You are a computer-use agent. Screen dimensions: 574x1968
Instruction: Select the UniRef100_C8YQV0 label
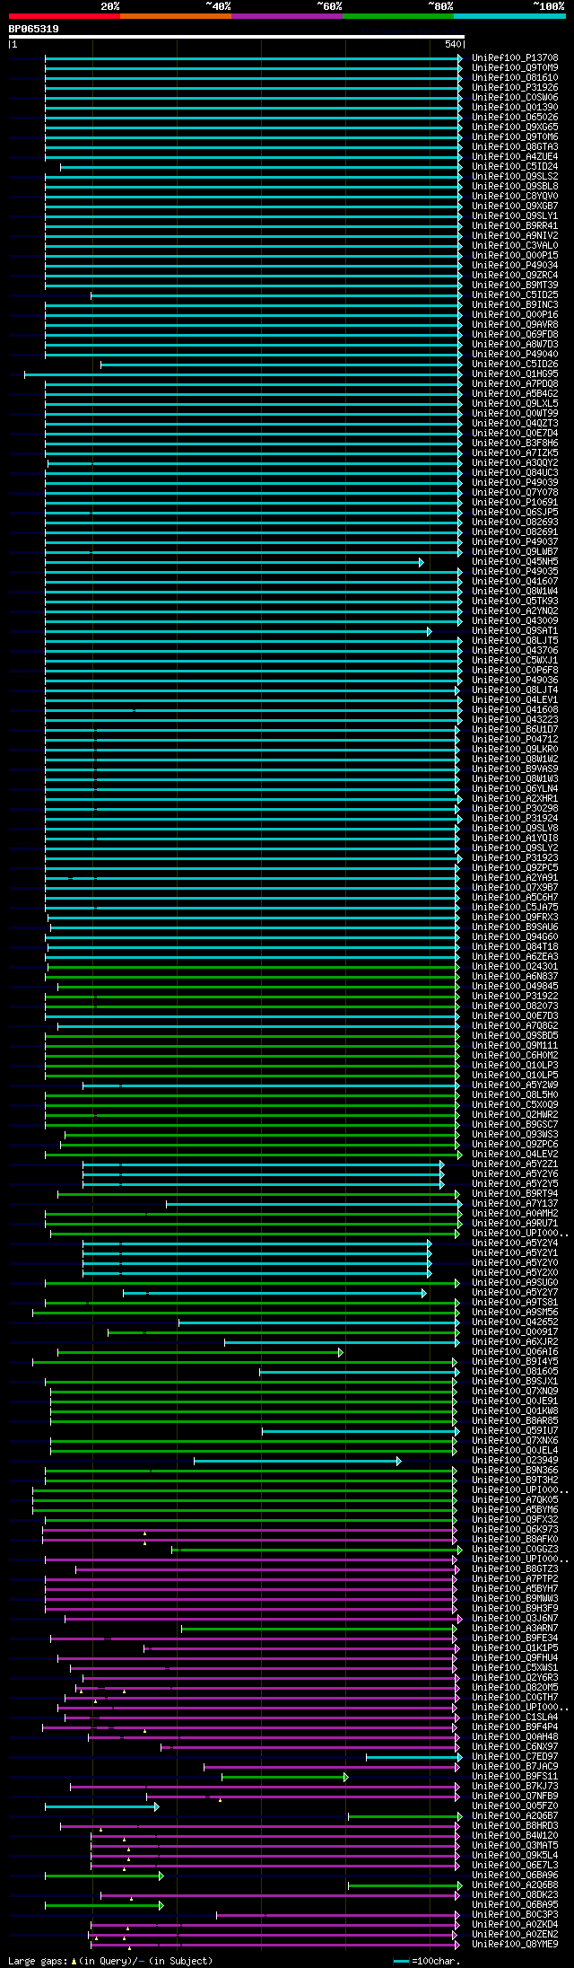point(515,197)
